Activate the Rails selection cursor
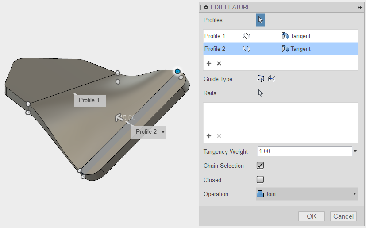 [261, 93]
